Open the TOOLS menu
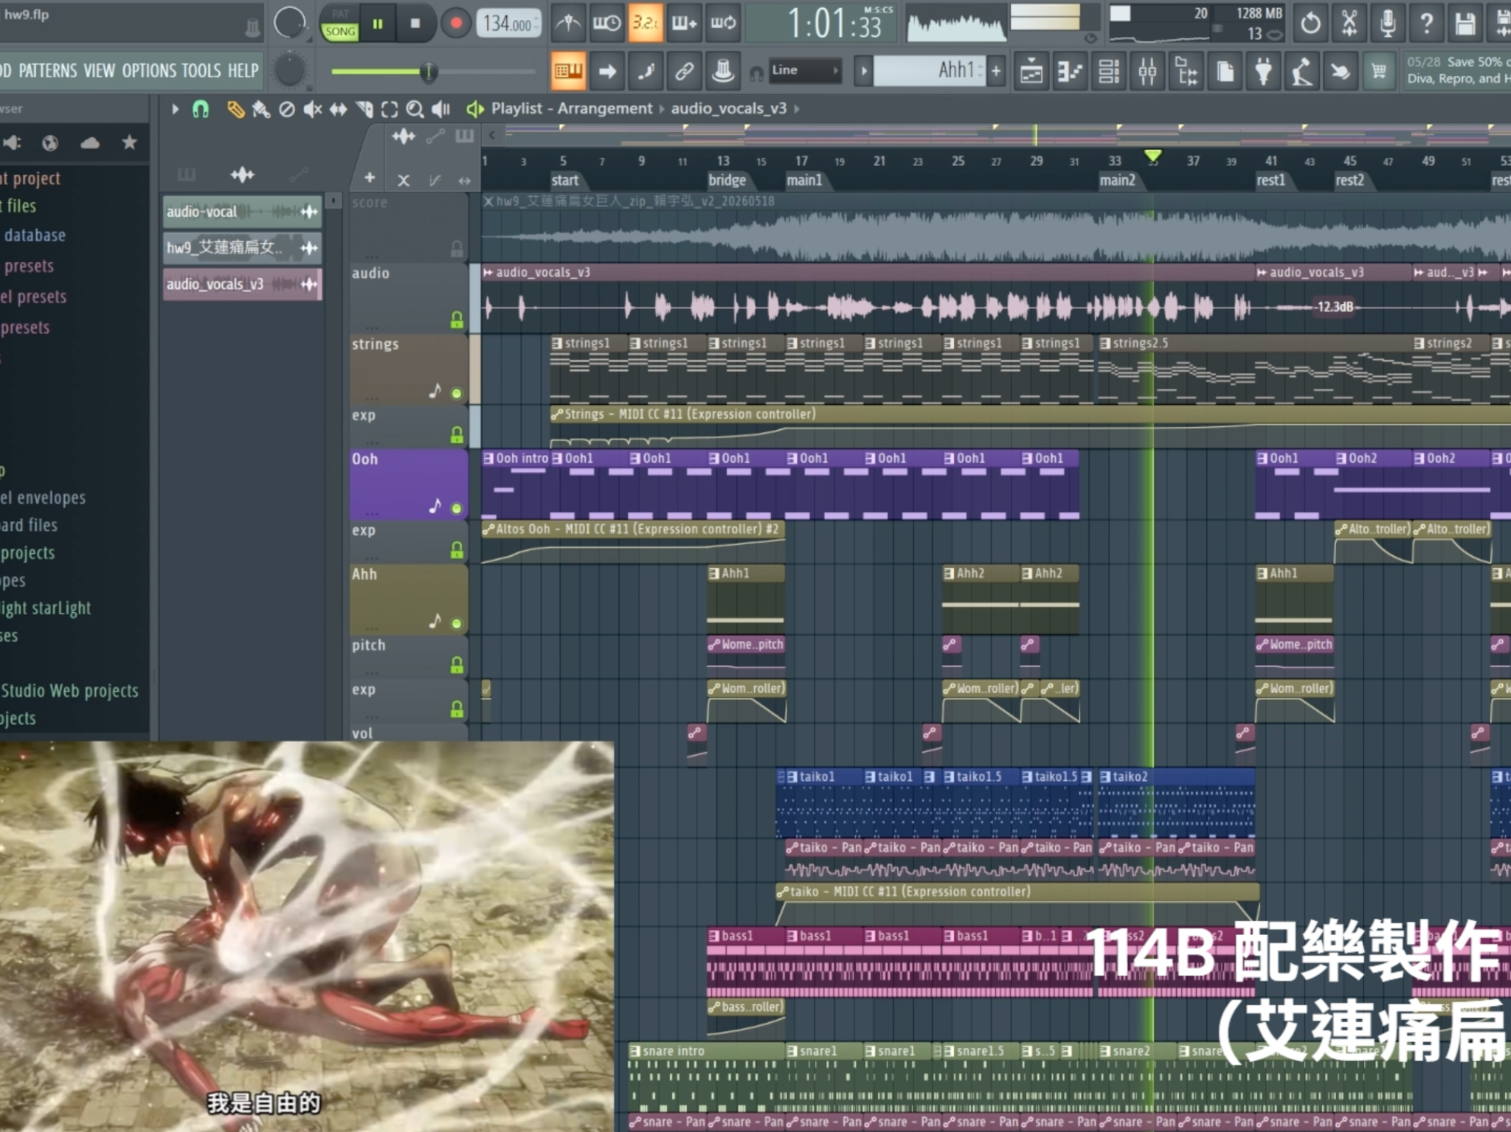 [x=201, y=71]
